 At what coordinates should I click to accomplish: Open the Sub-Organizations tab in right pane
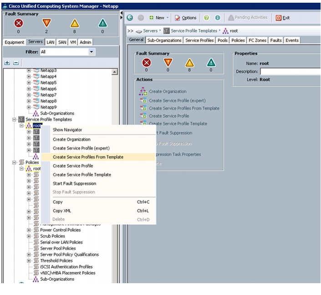[164, 40]
